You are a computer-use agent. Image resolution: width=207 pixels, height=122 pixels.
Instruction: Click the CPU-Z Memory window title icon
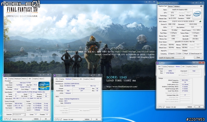click(x=158, y=63)
